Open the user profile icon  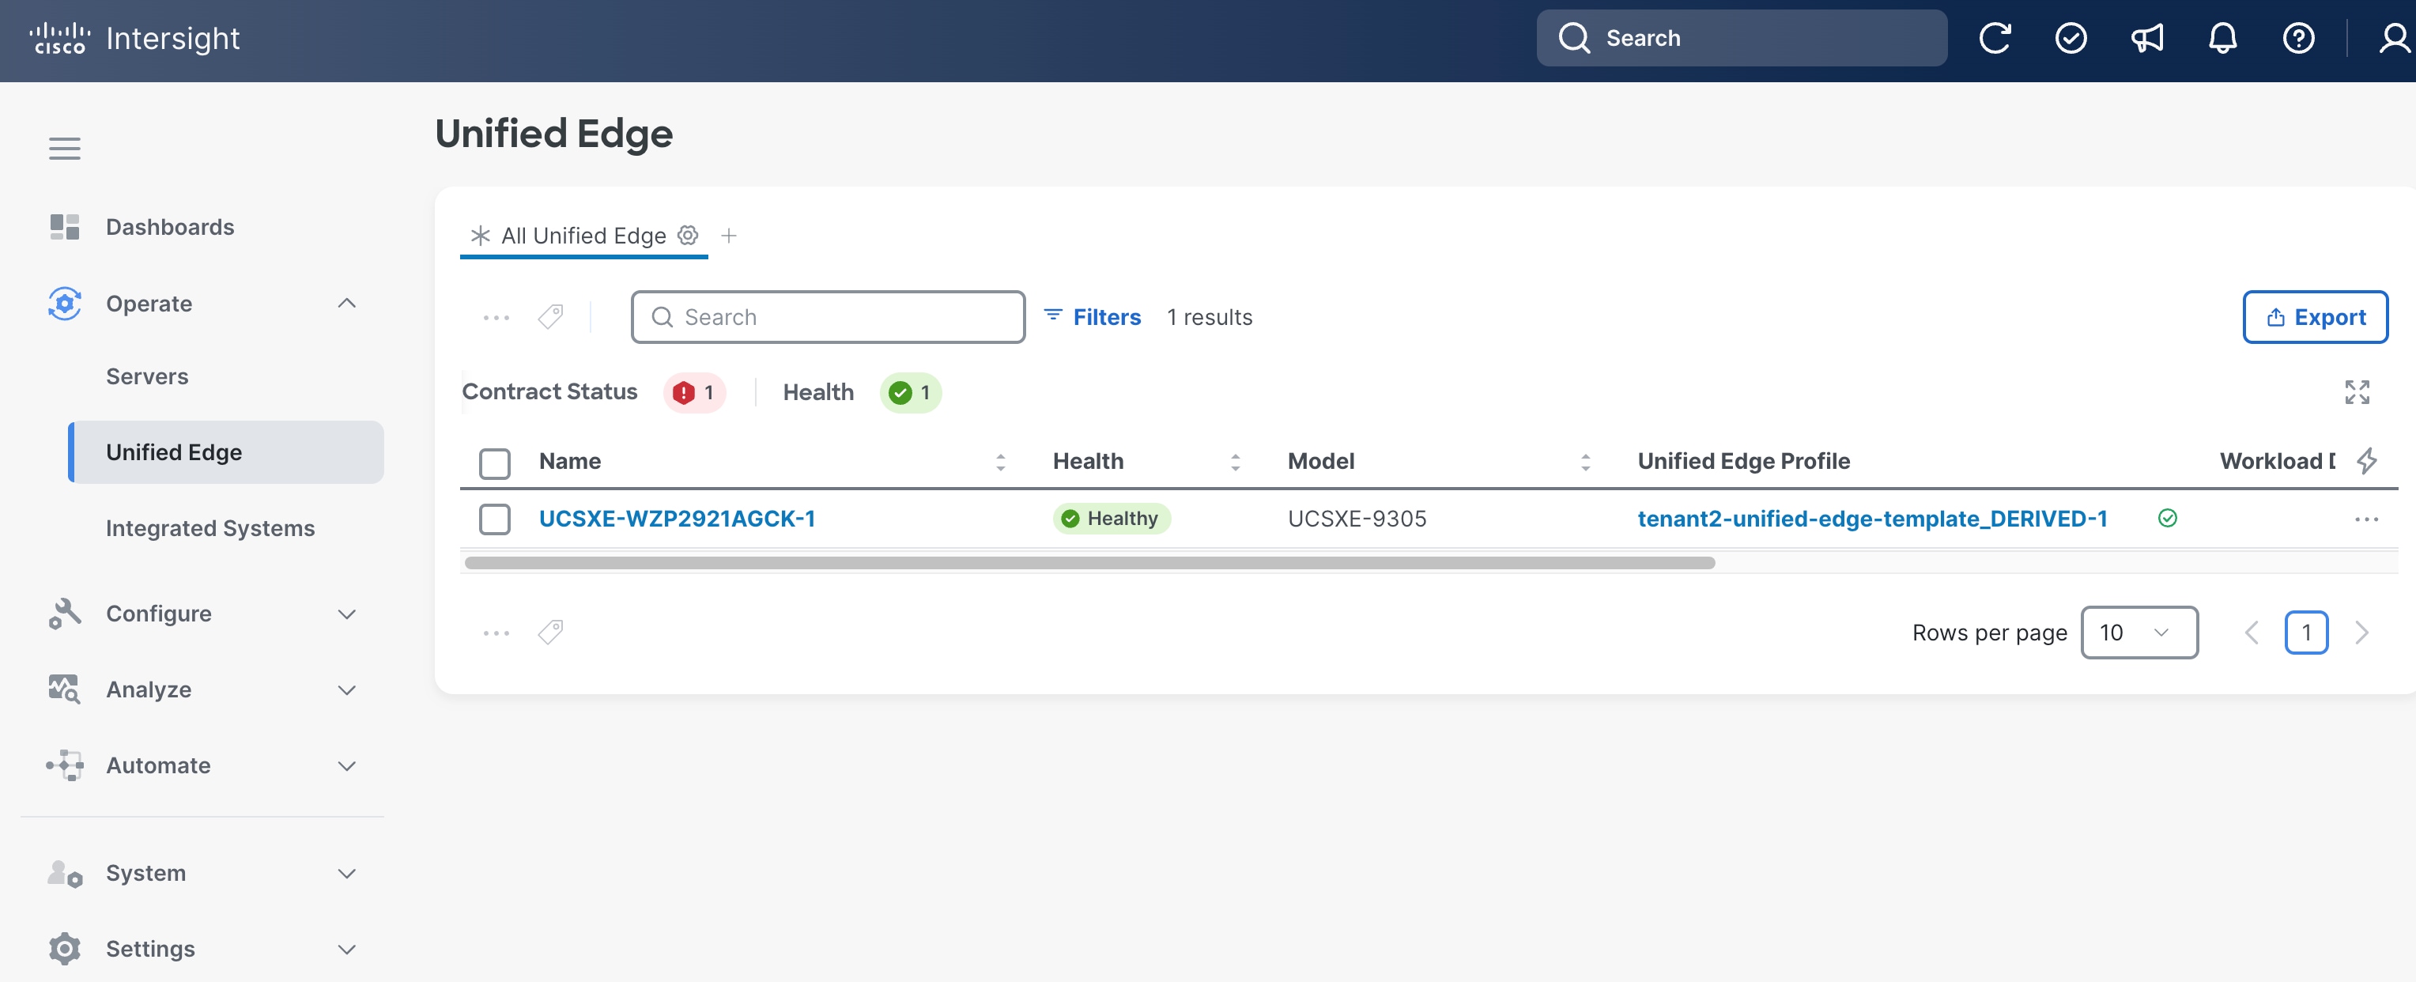click(x=2395, y=39)
